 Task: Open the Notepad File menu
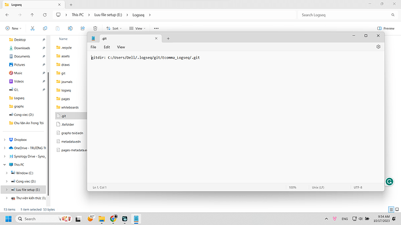pyautogui.click(x=94, y=47)
